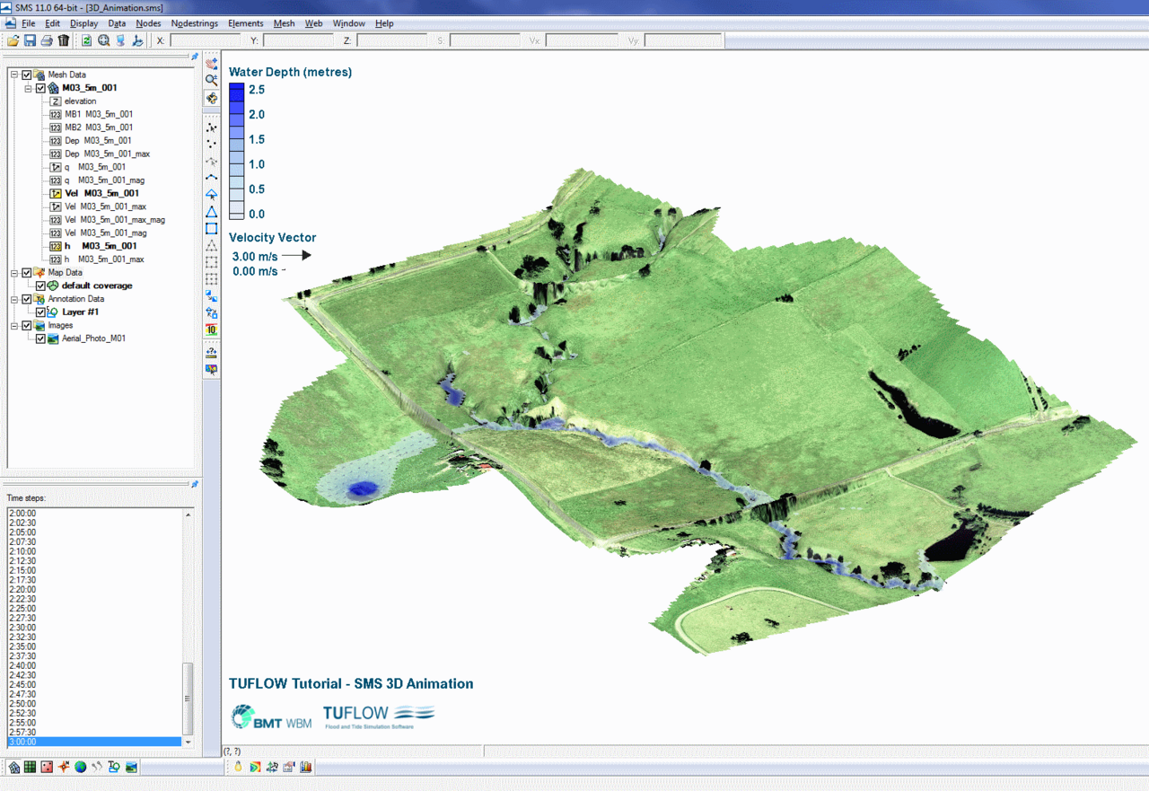1149x791 pixels.
Task: Select time step 2:30:00
Action: (22, 628)
